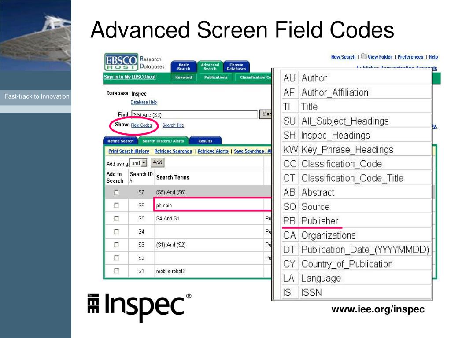Click the Field Codes link

pyautogui.click(x=141, y=125)
